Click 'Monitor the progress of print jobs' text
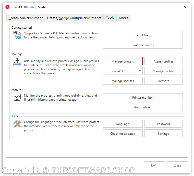This screenshot has width=194, height=176. 60,98
